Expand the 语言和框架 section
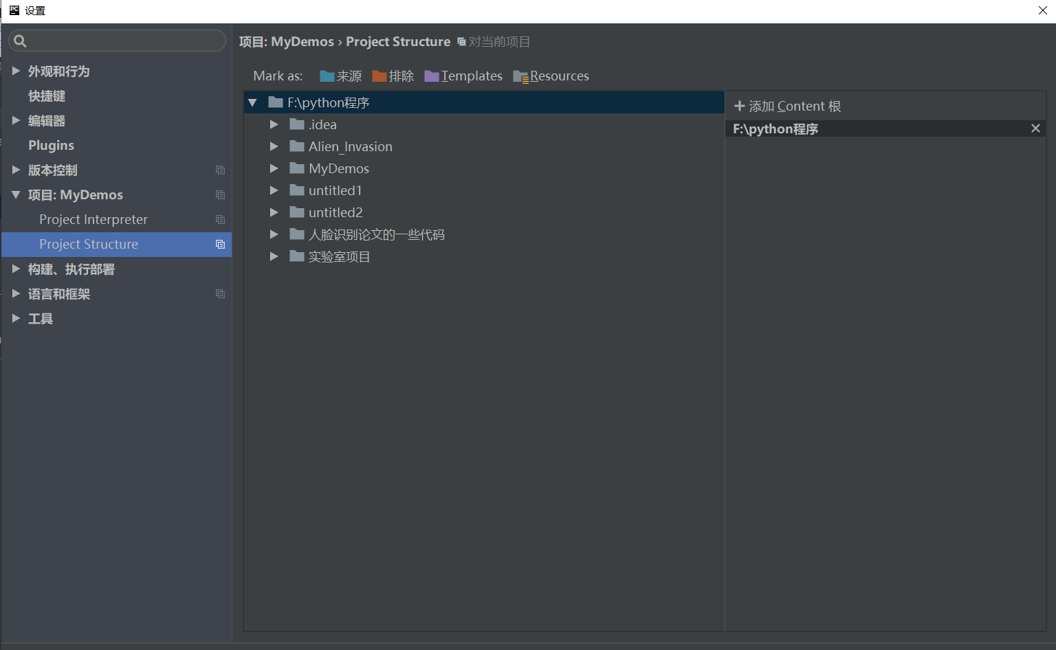Screen dimensions: 1056x650 (x=16, y=293)
